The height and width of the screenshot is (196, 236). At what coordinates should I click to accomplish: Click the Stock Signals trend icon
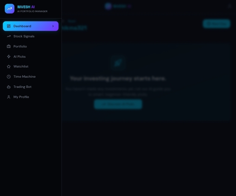[x=9, y=36]
